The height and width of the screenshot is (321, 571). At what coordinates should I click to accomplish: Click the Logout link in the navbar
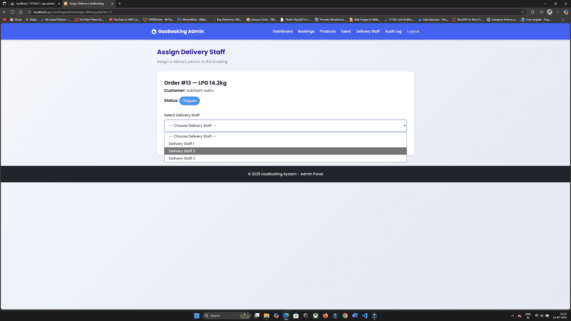[x=413, y=31]
